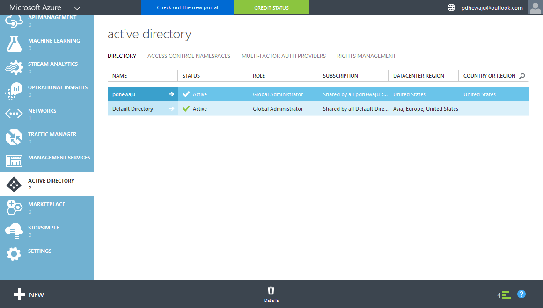Select the Default Directory name
Image resolution: width=543 pixels, height=308 pixels.
132,109
